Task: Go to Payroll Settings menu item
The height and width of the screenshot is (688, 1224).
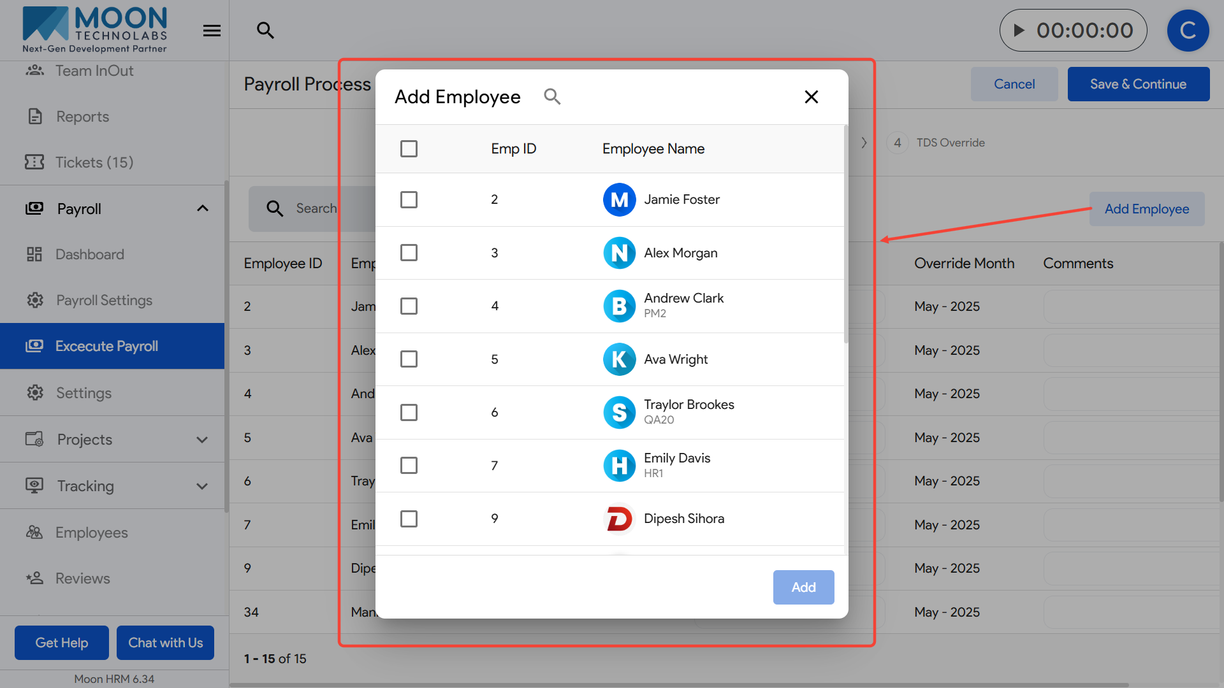Action: pyautogui.click(x=104, y=300)
